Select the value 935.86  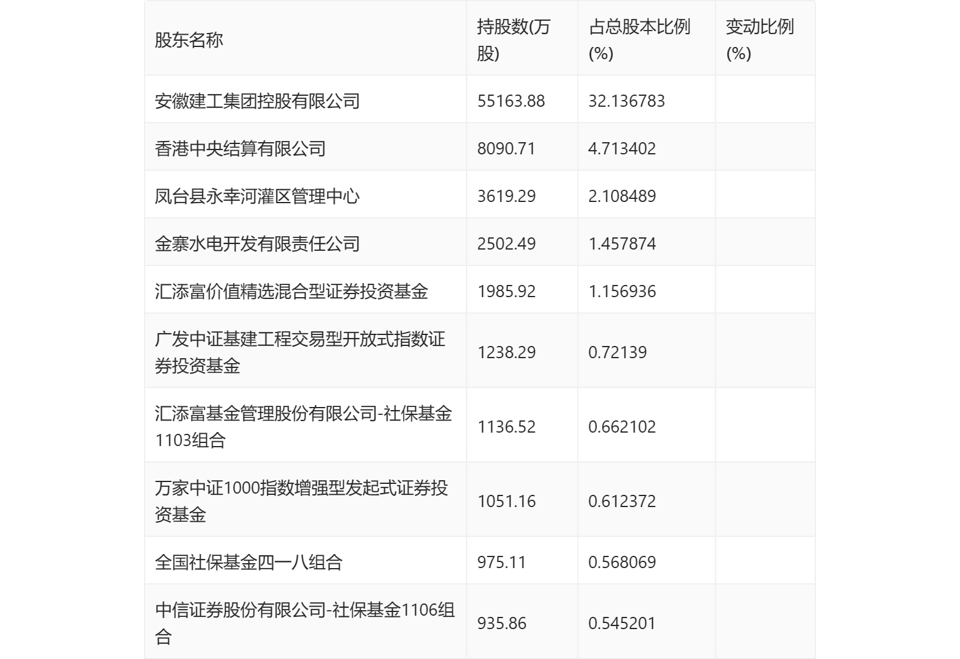tap(501, 623)
